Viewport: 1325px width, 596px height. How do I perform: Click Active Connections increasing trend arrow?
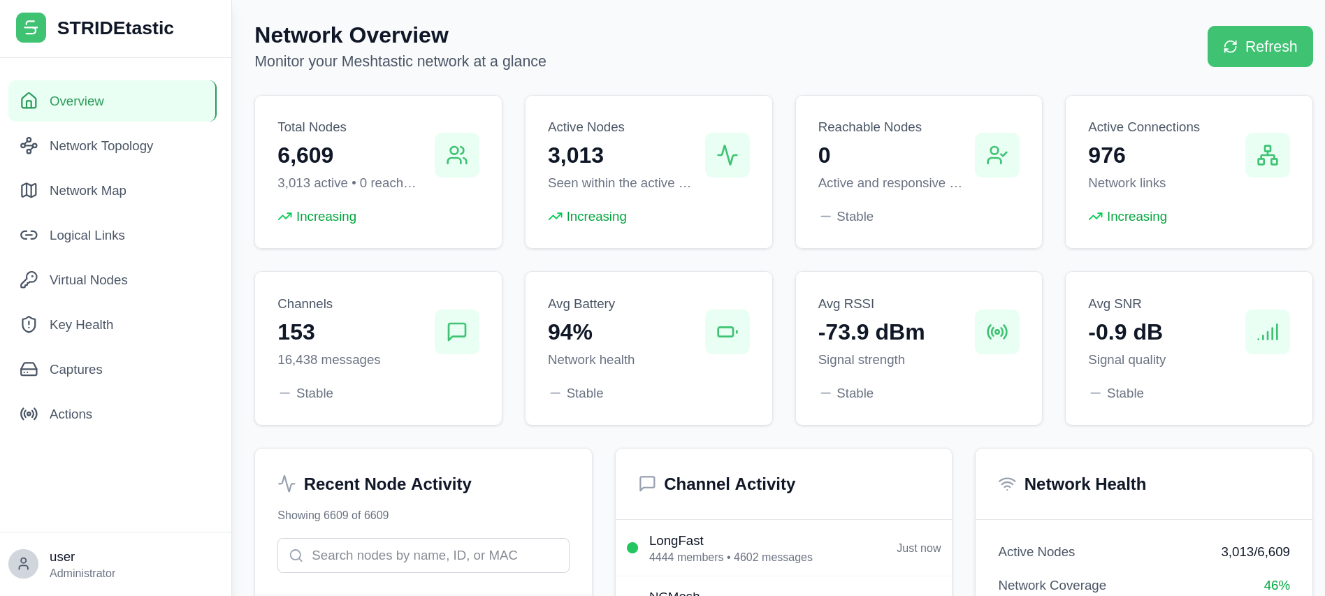[x=1095, y=217]
